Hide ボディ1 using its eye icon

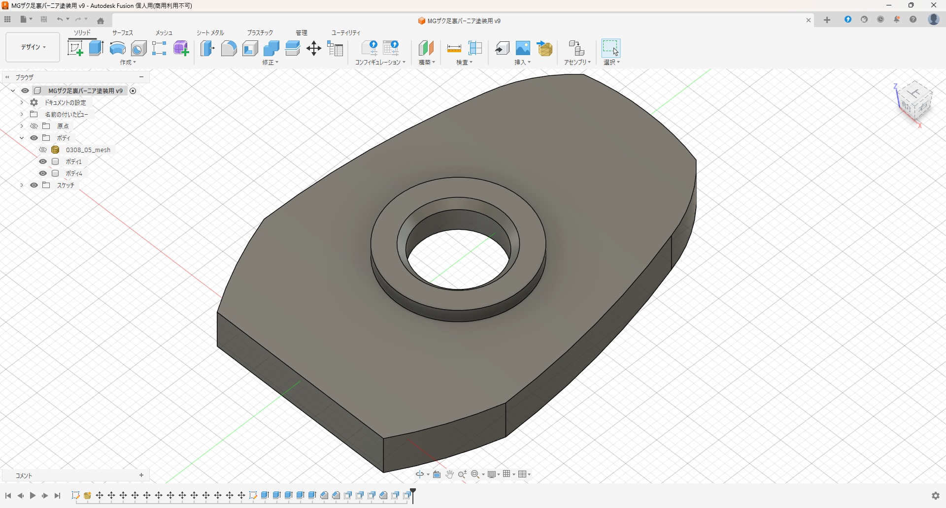[x=43, y=161]
